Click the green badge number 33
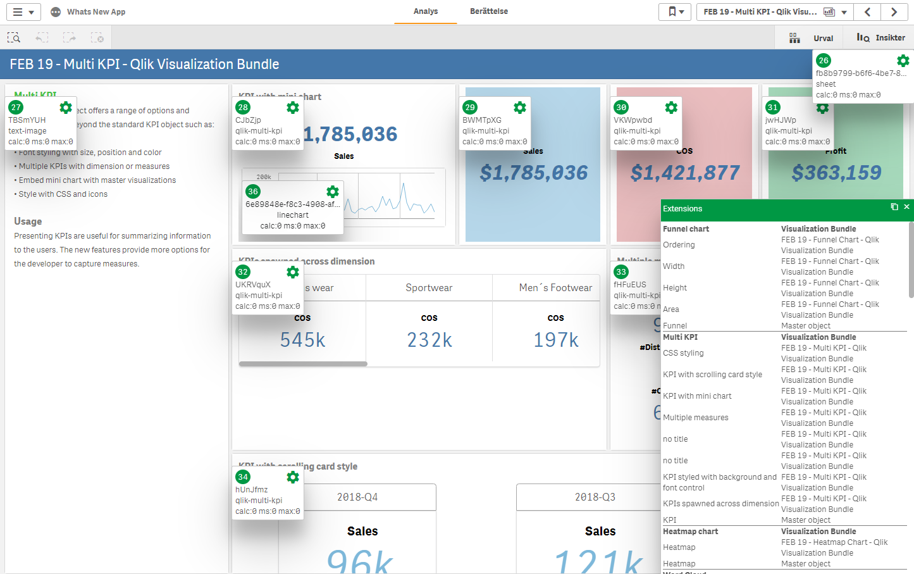Image resolution: width=914 pixels, height=574 pixels. (621, 272)
